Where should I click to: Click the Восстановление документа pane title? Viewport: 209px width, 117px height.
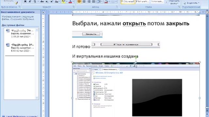pyautogui.click(x=18, y=12)
